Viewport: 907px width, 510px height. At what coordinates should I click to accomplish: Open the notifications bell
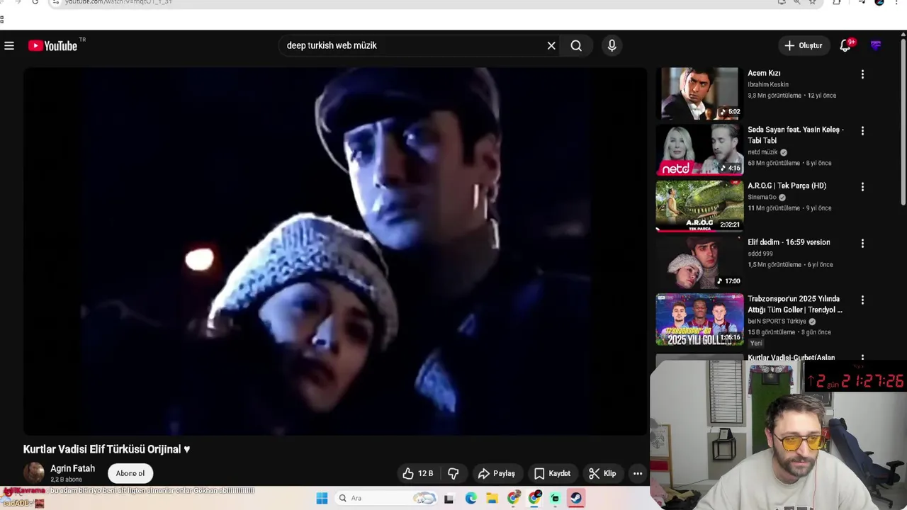(x=845, y=45)
